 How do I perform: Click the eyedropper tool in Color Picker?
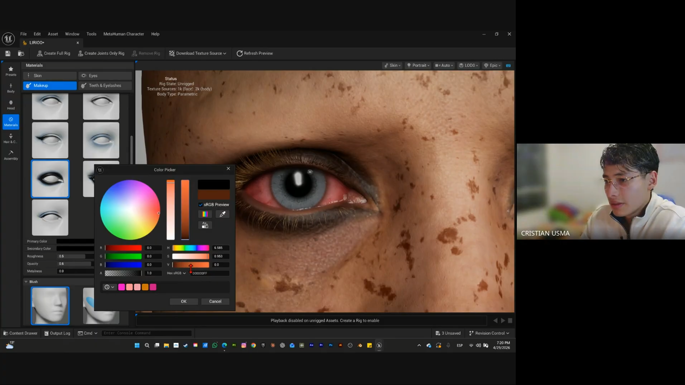222,214
